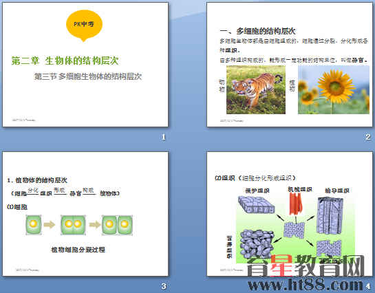Click the red 机械组织 tissue image
The image size is (375, 293).
point(296,204)
